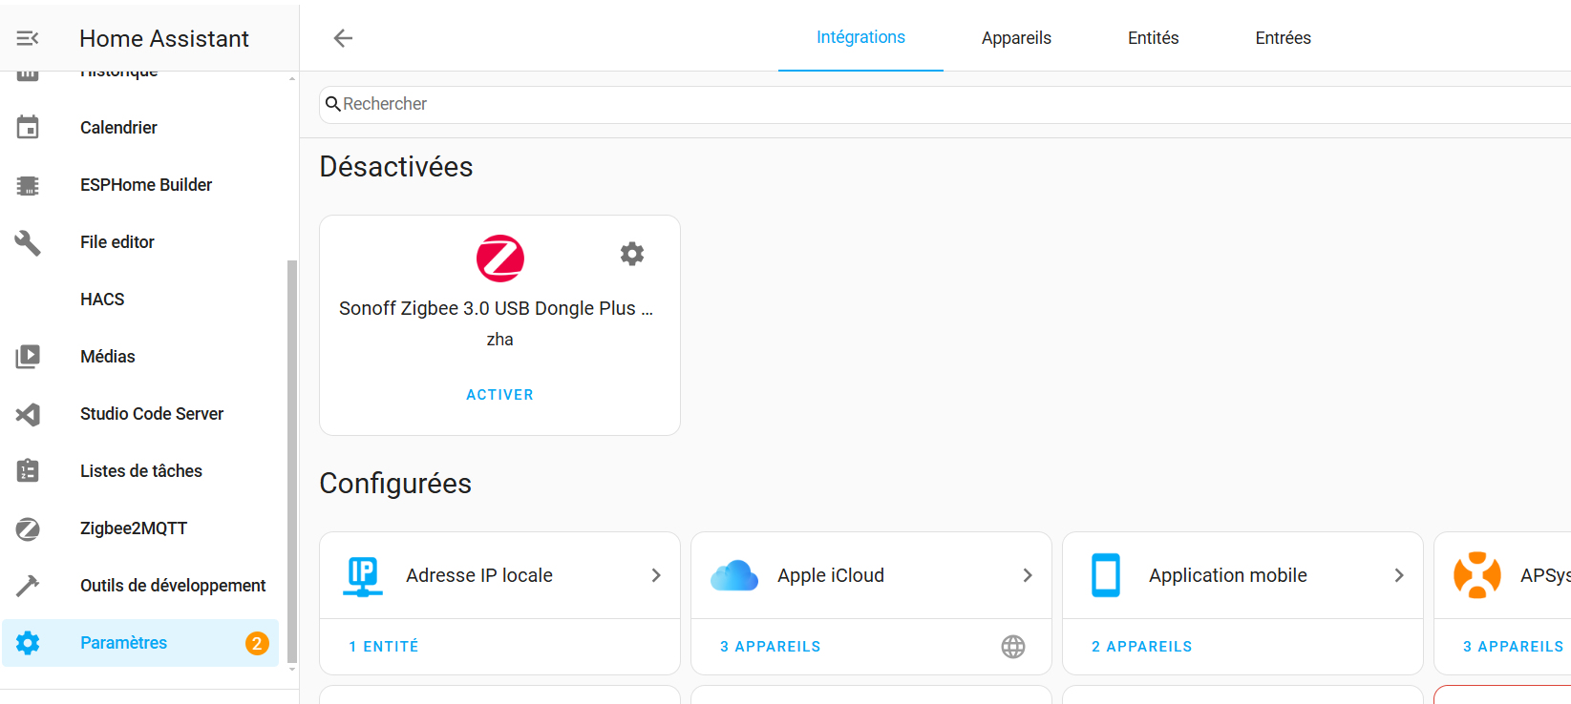Switch to the Entités tab
Viewport: 1571px width, 704px height.
pos(1153,38)
